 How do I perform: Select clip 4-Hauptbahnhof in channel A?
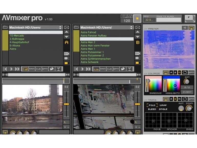click(x=19, y=42)
